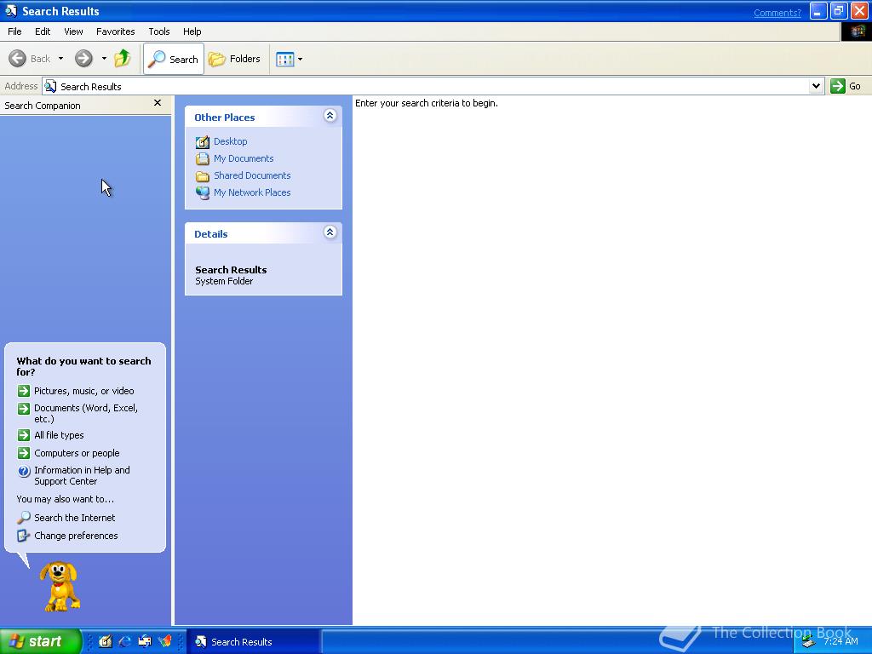Viewport: 872px width, 654px height.
Task: Go up one folder level icon
Action: click(x=123, y=59)
